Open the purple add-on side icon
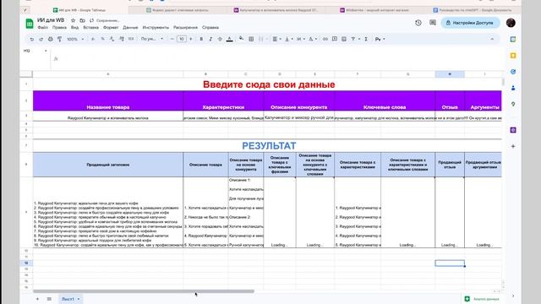 513,130
